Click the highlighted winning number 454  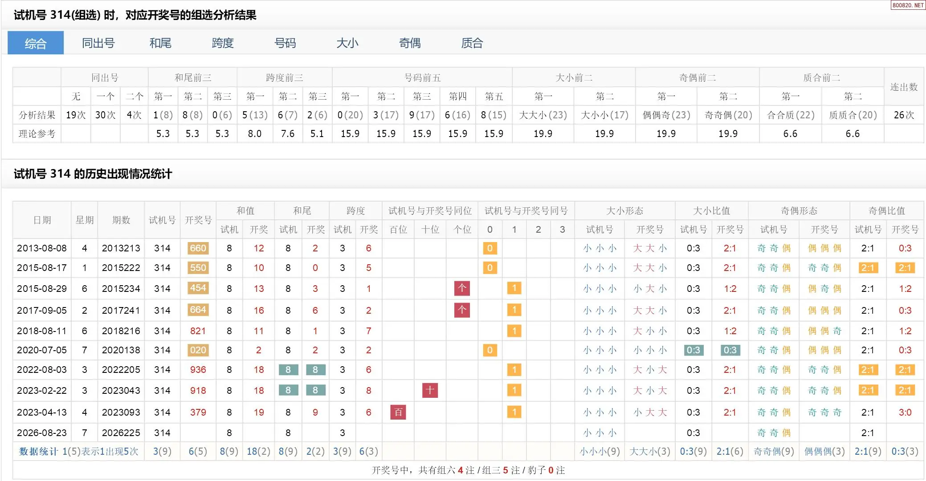198,288
